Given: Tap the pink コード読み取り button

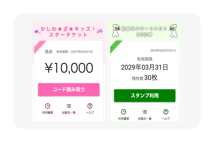Looking at the screenshot, I should click(x=69, y=90).
